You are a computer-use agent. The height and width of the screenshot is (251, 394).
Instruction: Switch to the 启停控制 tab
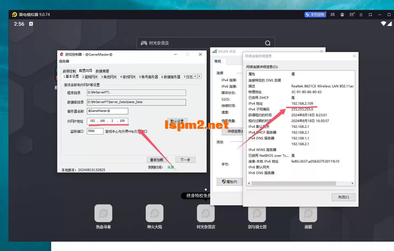[x=69, y=71]
